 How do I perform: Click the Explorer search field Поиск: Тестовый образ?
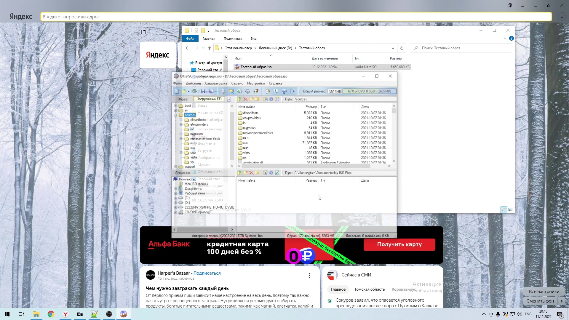[x=461, y=48]
